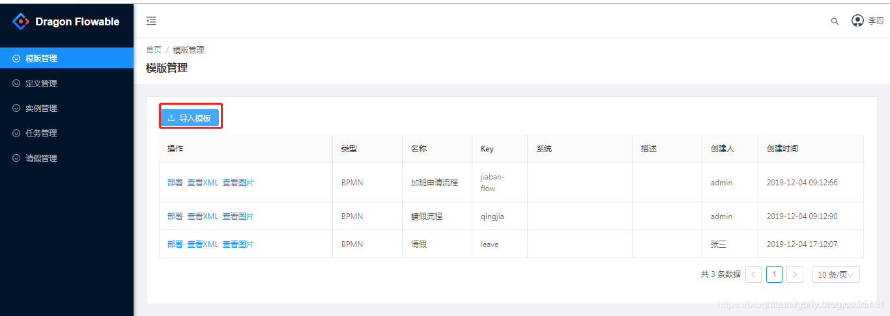The image size is (890, 316).
Task: Click 部署 for the qingjia row
Action: click(175, 217)
